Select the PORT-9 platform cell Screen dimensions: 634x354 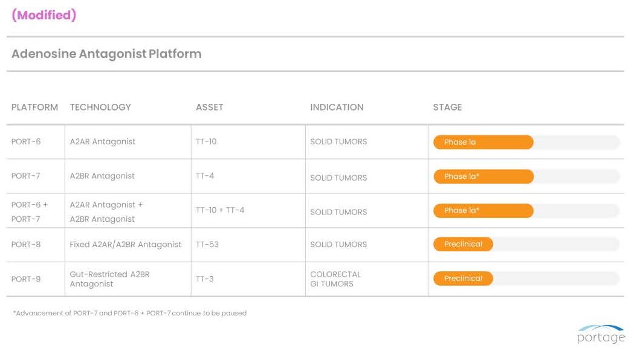tap(26, 279)
